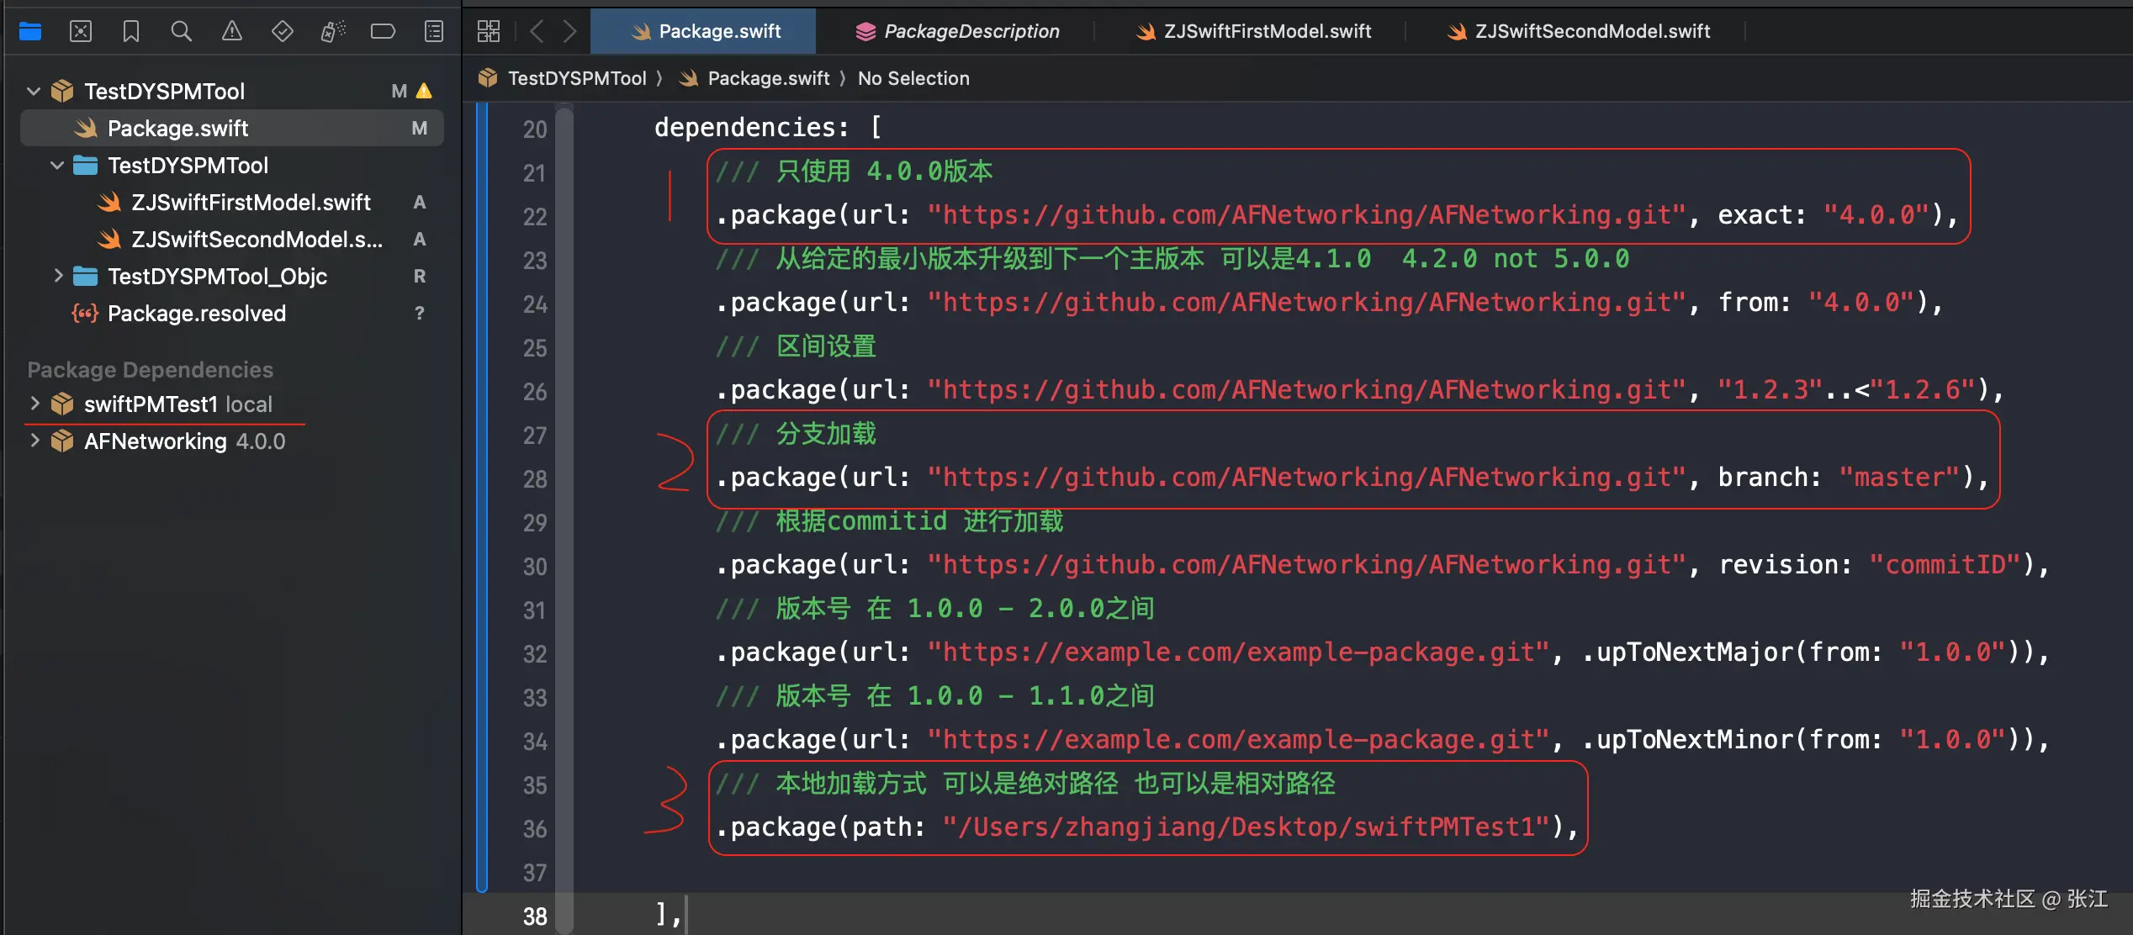Expand swiftPMTest1 local package
The height and width of the screenshot is (935, 2133).
(x=34, y=404)
